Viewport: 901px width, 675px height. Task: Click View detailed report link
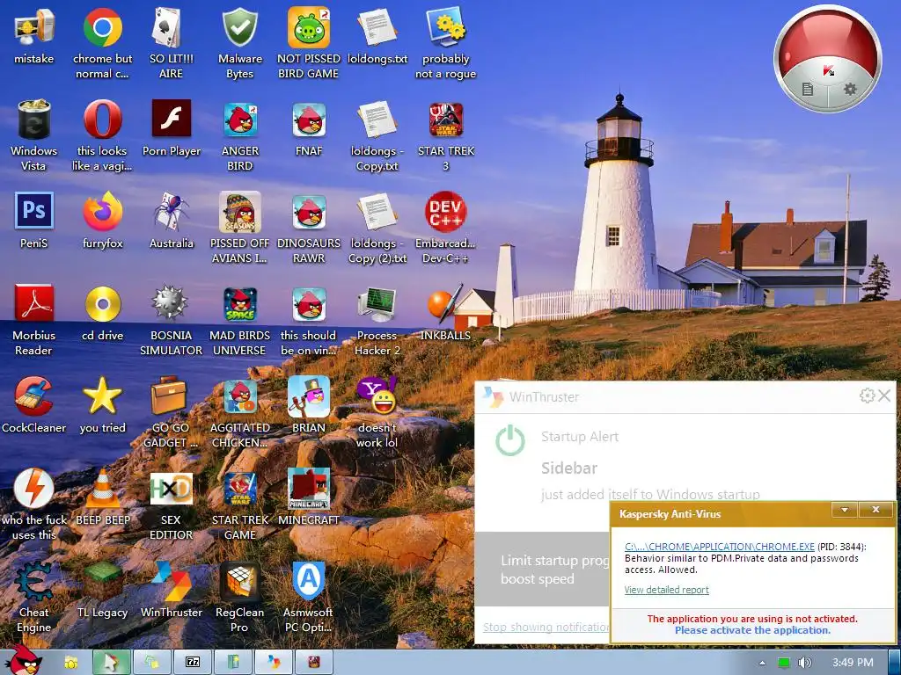point(667,590)
